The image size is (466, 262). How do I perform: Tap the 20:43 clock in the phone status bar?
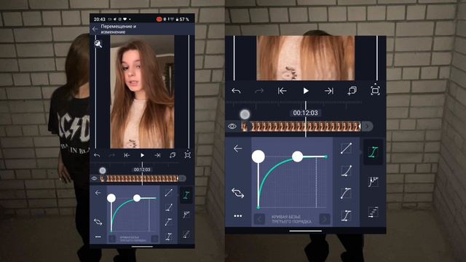(100, 20)
